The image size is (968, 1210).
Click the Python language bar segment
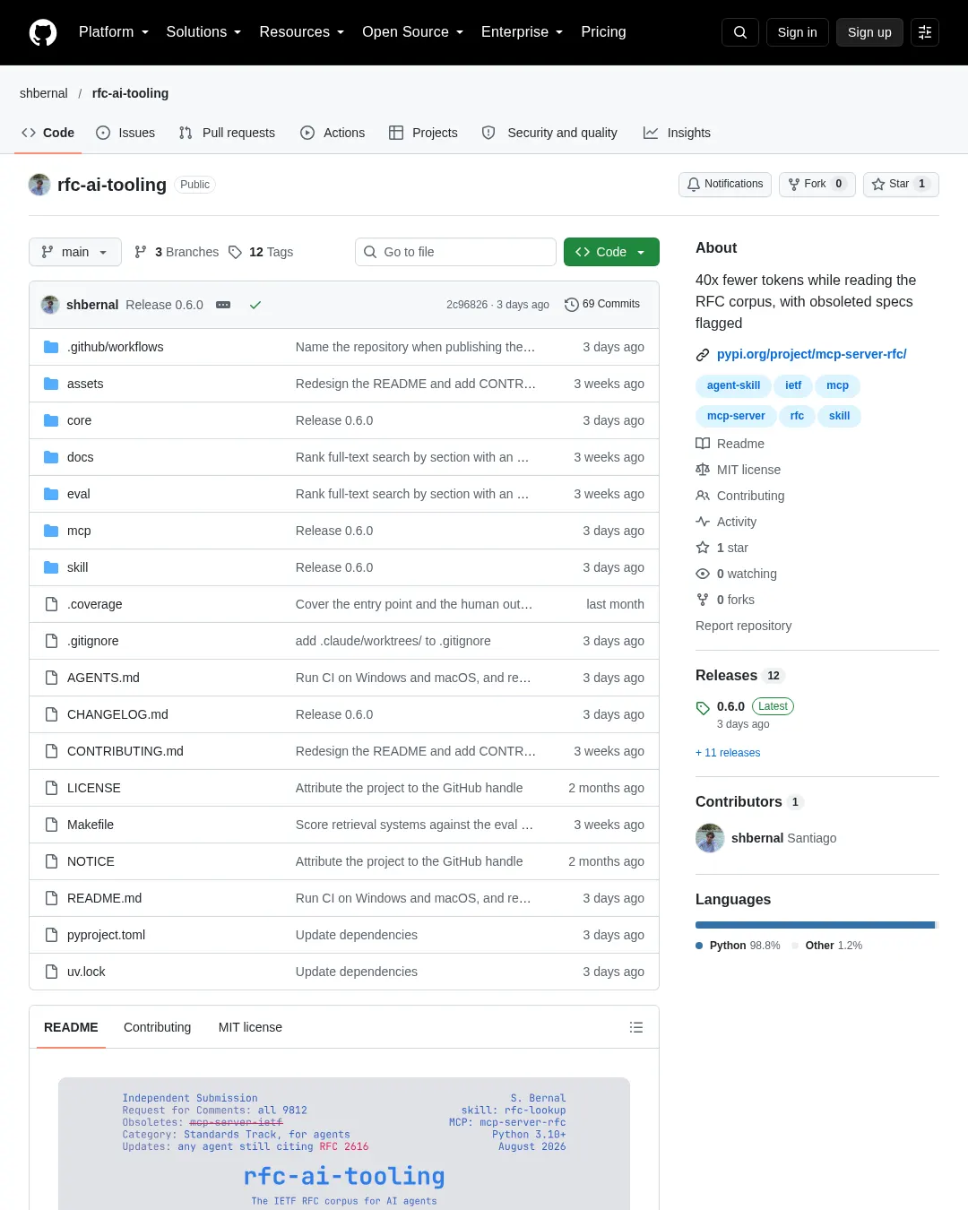pyautogui.click(x=815, y=925)
